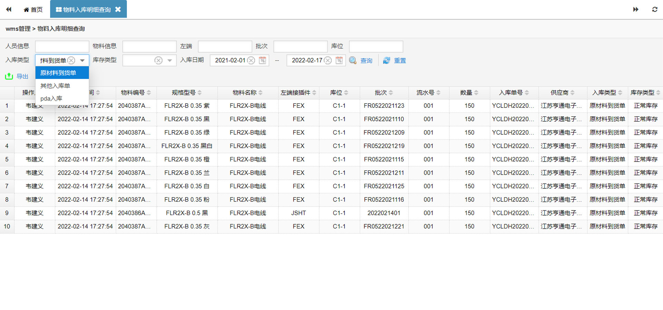This screenshot has width=663, height=310.
Task: Click the 库位 filter input field
Action: 376,46
